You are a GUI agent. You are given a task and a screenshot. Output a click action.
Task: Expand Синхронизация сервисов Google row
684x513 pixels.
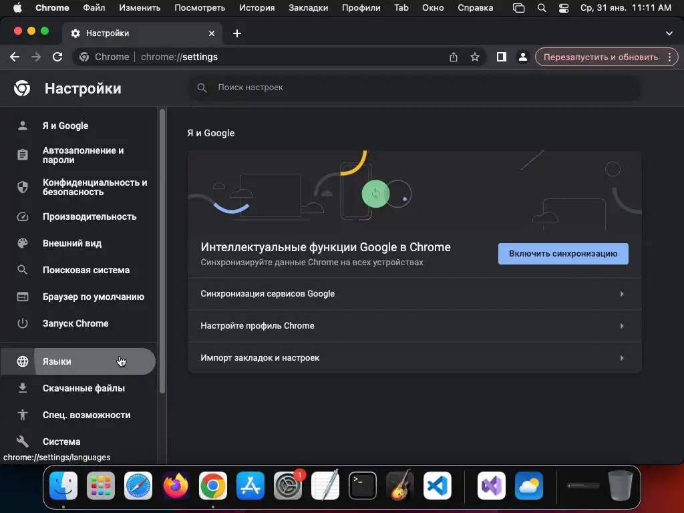(x=414, y=294)
